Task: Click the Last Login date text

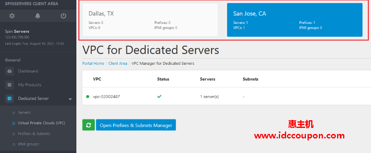Action: click(34, 44)
